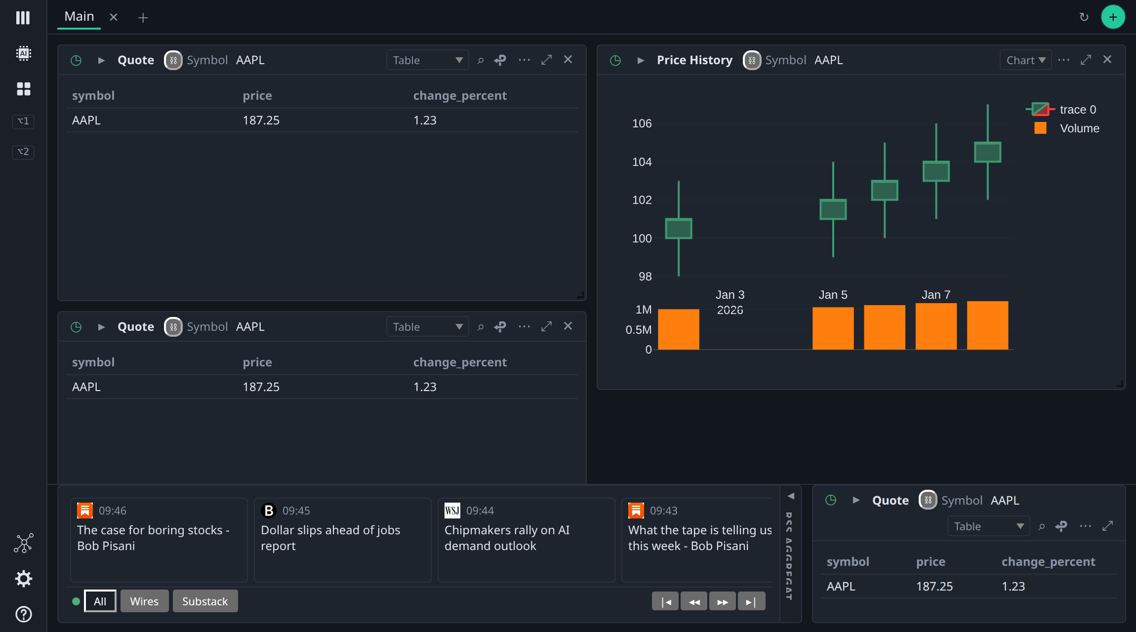1136x632 pixels.
Task: Open the node graph icon in sidebar
Action: coord(23,543)
